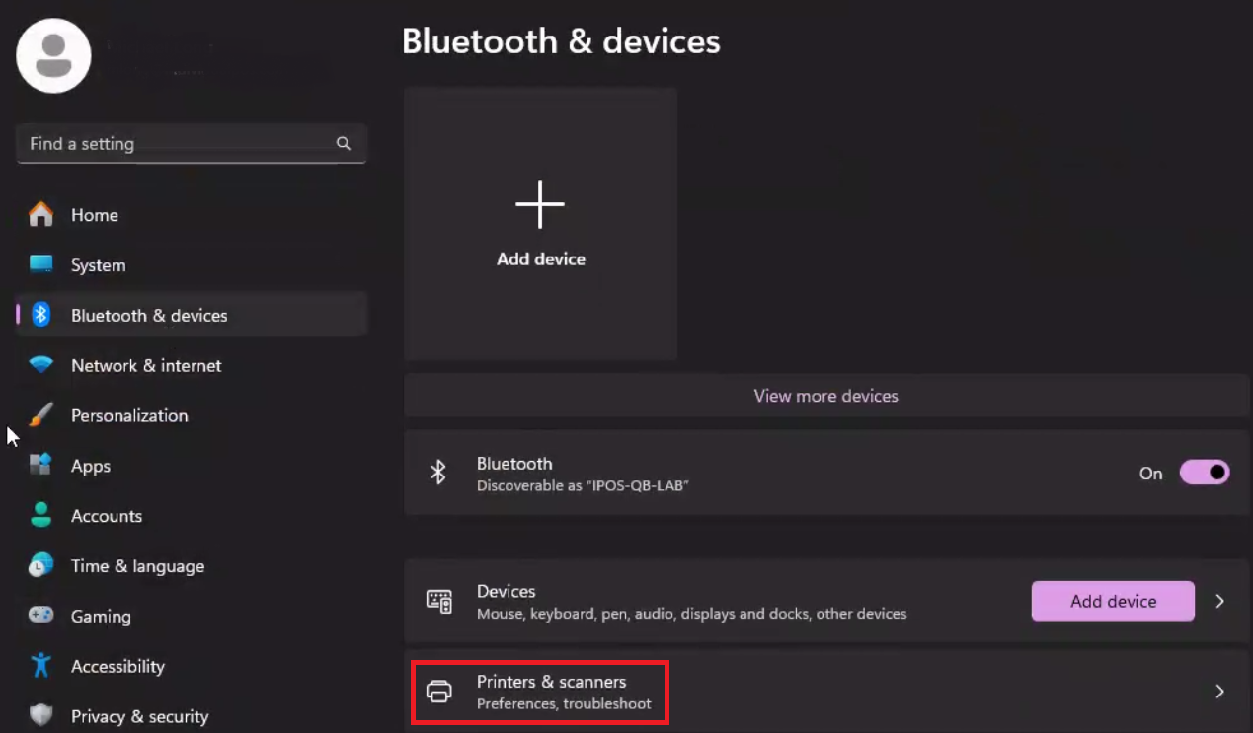Open Apps via its sidebar icon
1253x733 pixels.
click(x=40, y=466)
